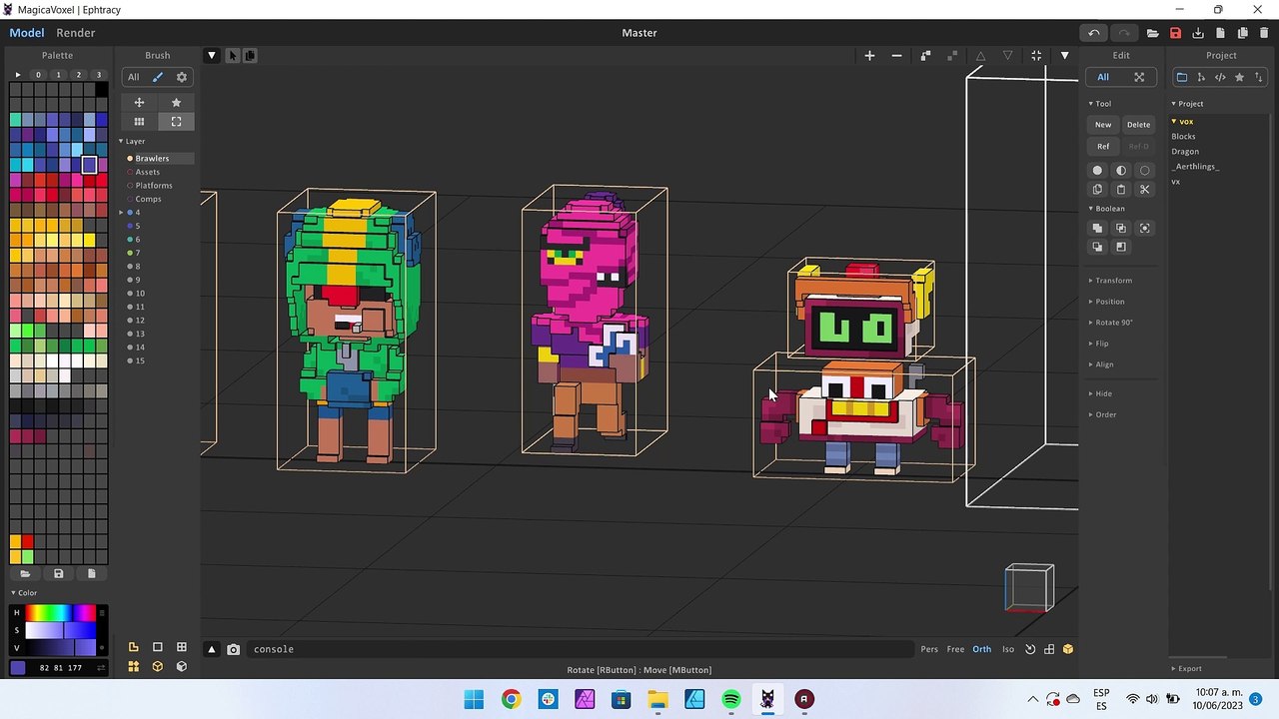Click the save-as download icon in top bar

pyautogui.click(x=1198, y=33)
